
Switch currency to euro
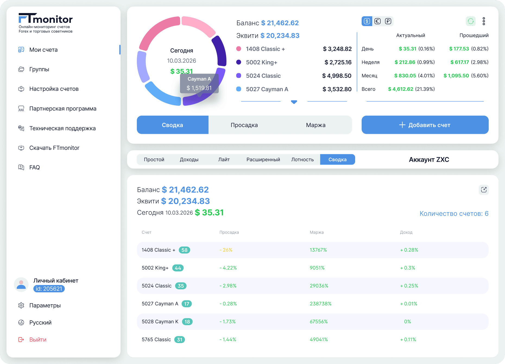point(377,21)
